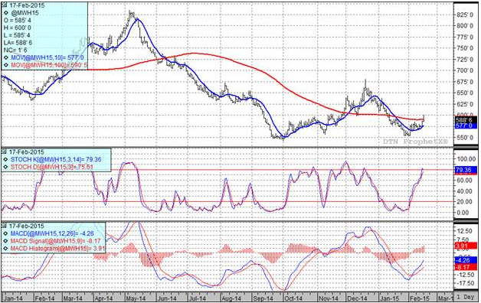Click the 'LA= 588' 6' last value
The image size is (481, 303).
pyautogui.click(x=18, y=43)
